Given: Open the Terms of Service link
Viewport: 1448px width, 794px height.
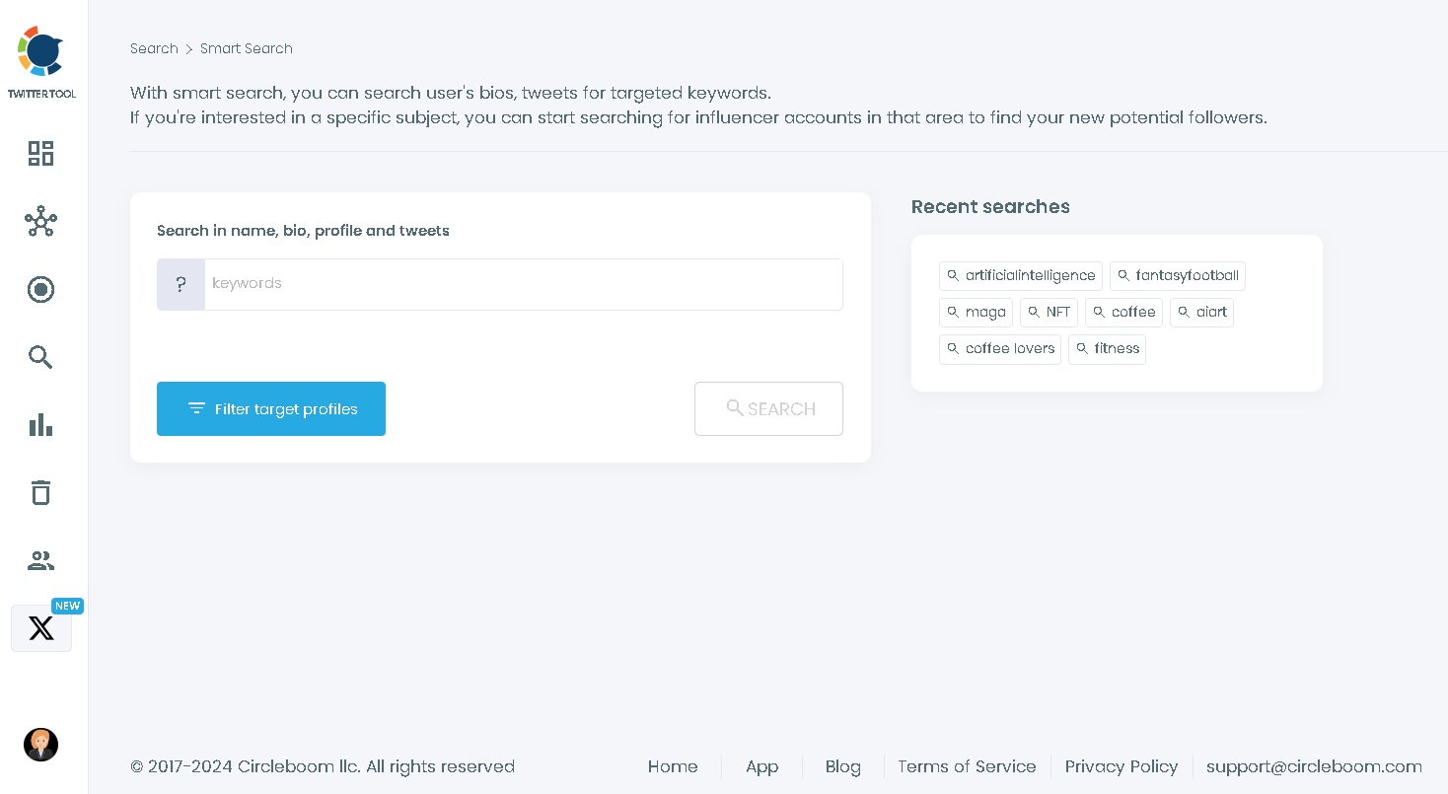Looking at the screenshot, I should (x=967, y=766).
